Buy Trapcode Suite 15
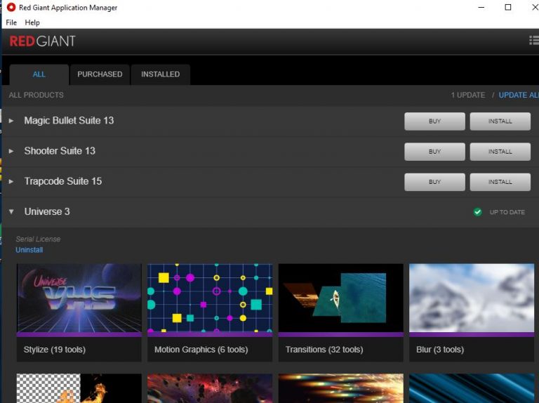The width and height of the screenshot is (539, 403). tap(434, 182)
